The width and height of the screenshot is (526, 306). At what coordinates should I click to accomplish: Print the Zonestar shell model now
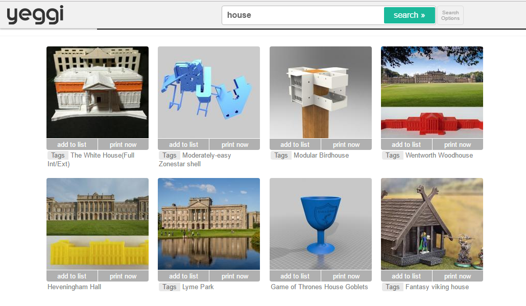tap(234, 145)
